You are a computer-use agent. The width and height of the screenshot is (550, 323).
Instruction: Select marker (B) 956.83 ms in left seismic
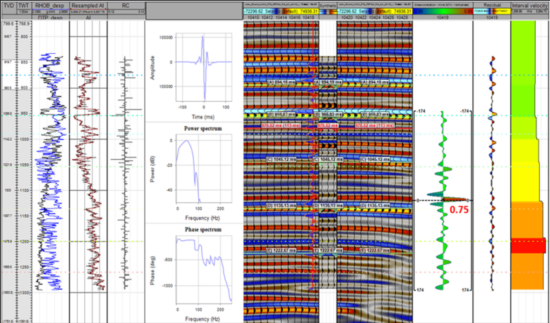pyautogui.click(x=282, y=115)
